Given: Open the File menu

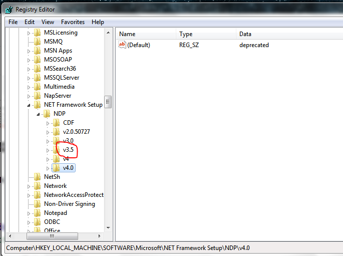Looking at the screenshot, I should (13, 22).
